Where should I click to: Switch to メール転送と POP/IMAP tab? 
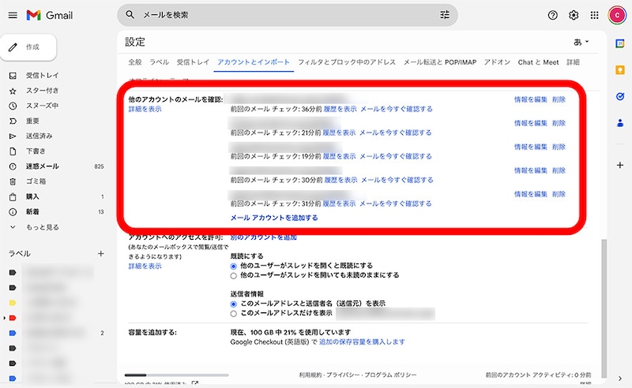coord(440,62)
